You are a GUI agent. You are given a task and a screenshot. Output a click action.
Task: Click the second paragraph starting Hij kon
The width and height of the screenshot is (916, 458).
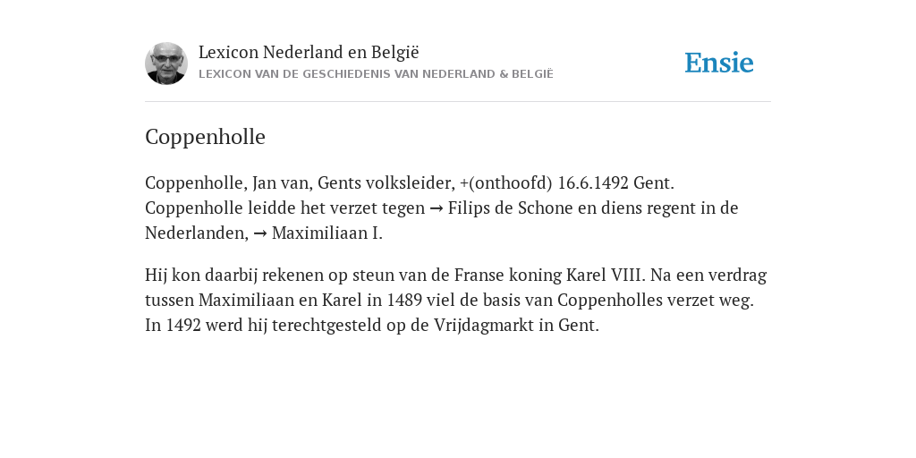coord(455,300)
